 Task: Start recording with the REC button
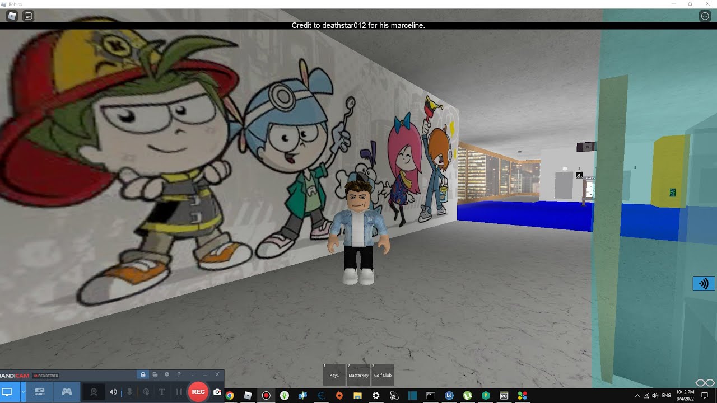click(x=198, y=392)
